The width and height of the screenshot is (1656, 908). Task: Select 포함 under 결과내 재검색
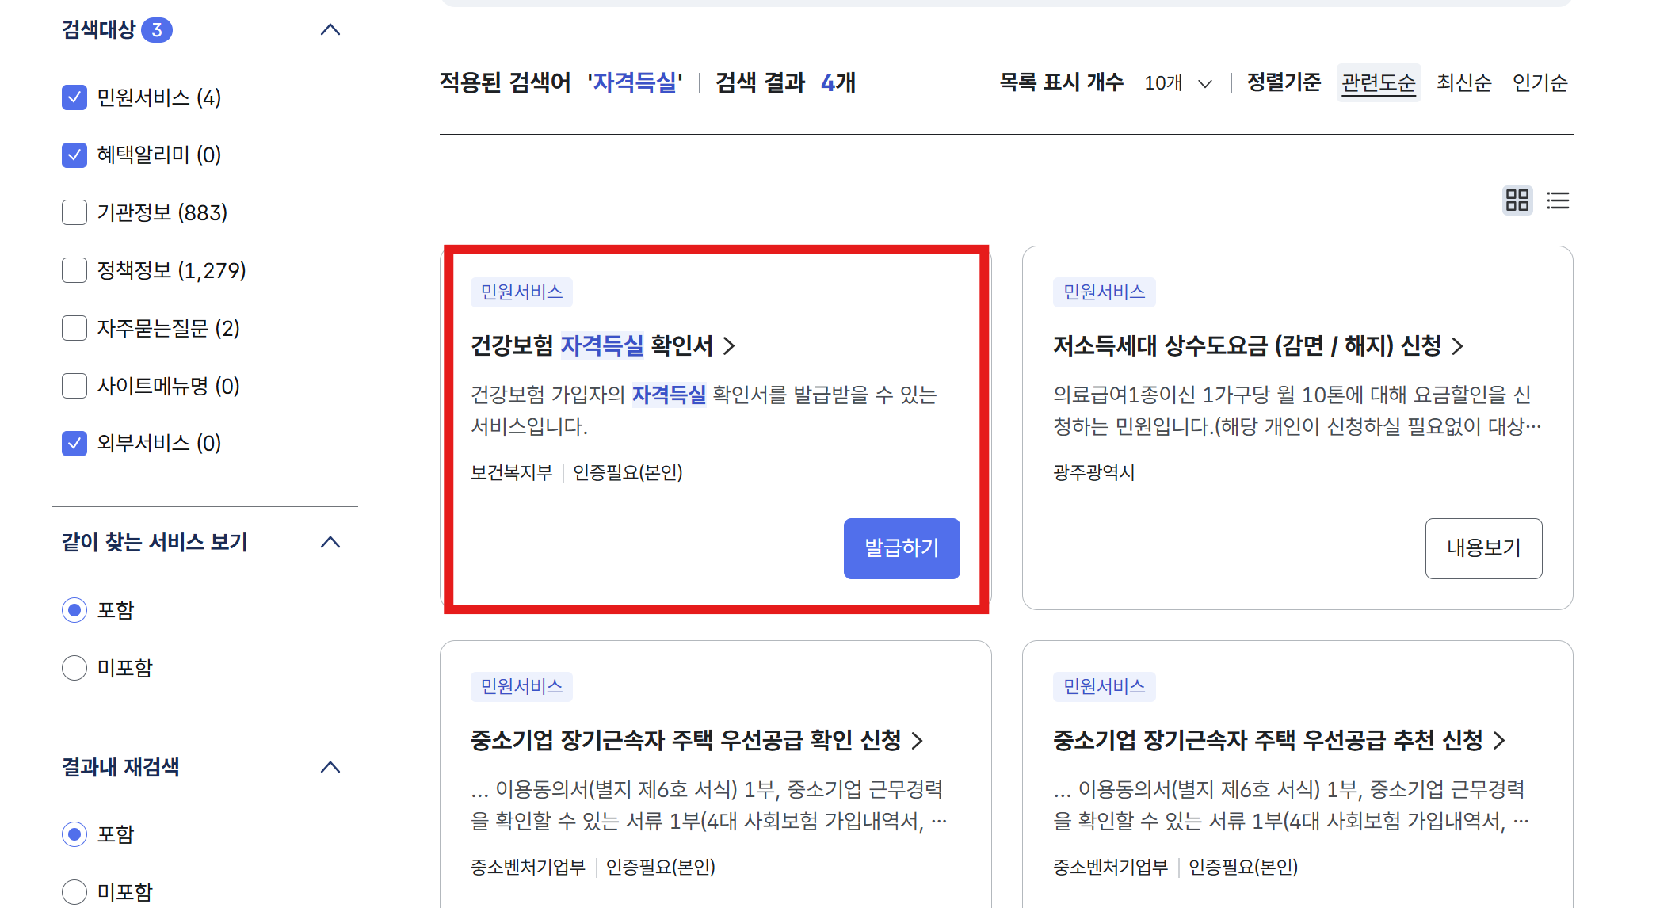coord(74,834)
